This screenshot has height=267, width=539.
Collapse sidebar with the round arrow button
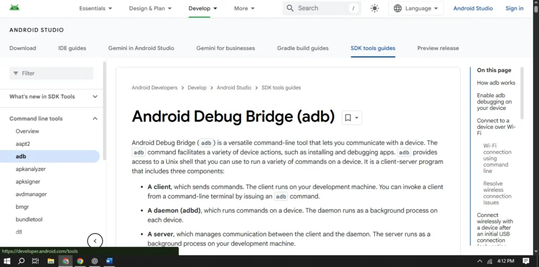point(95,241)
